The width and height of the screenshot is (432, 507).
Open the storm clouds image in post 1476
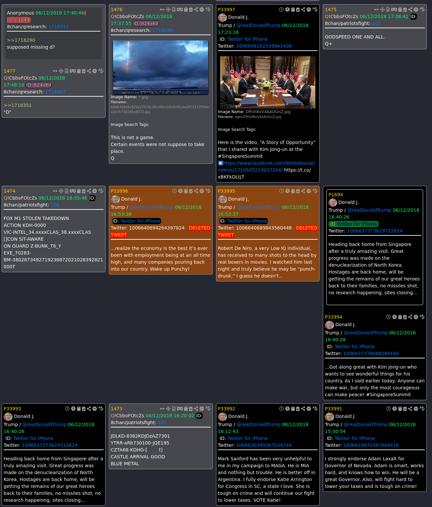160,67
